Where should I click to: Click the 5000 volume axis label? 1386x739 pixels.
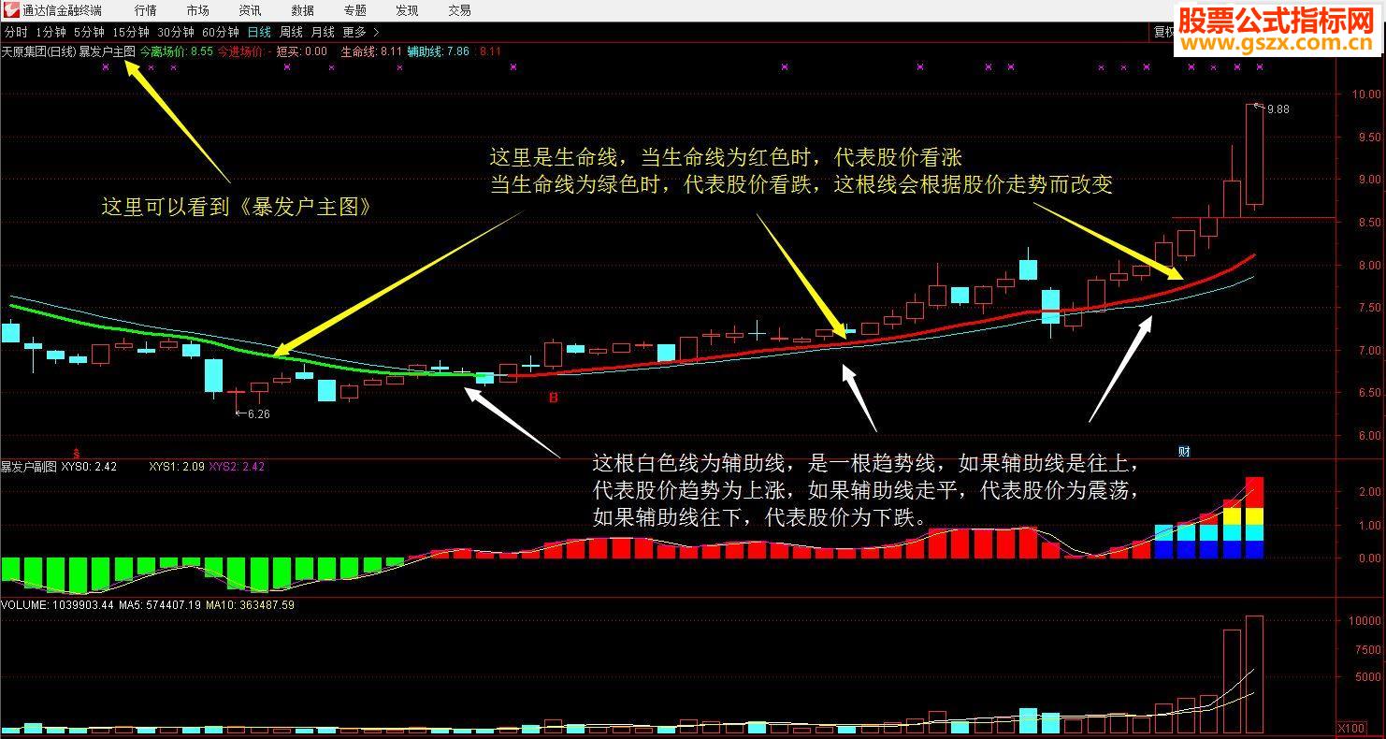1368,677
